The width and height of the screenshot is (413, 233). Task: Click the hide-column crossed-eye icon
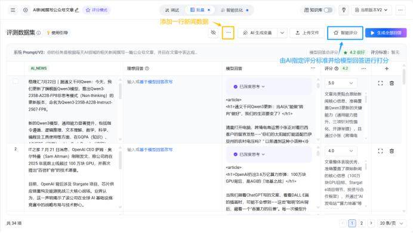(213, 33)
